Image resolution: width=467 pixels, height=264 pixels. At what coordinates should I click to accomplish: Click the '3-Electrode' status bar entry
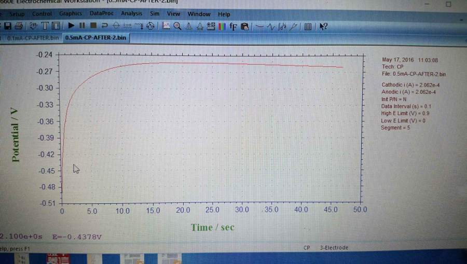pos(334,247)
